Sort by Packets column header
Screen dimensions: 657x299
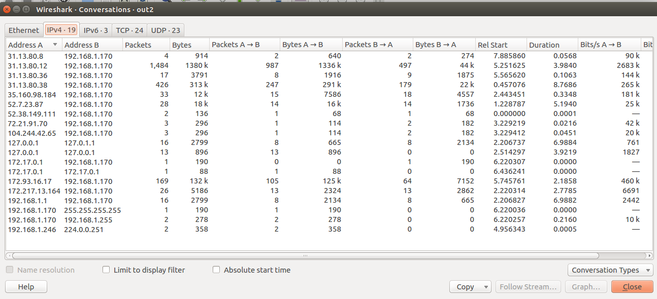146,45
